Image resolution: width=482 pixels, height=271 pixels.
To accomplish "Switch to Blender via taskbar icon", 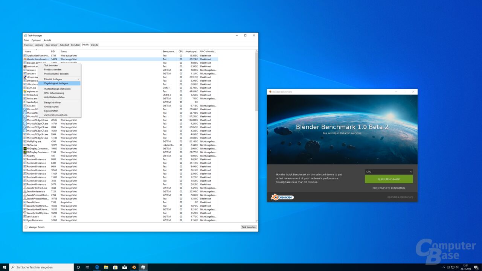I will click(x=134, y=267).
